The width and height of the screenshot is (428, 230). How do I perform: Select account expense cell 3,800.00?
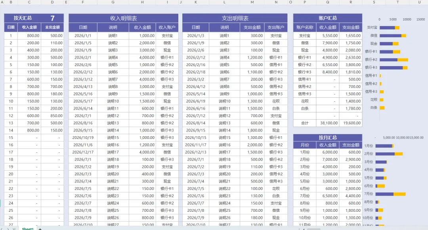click(351, 65)
